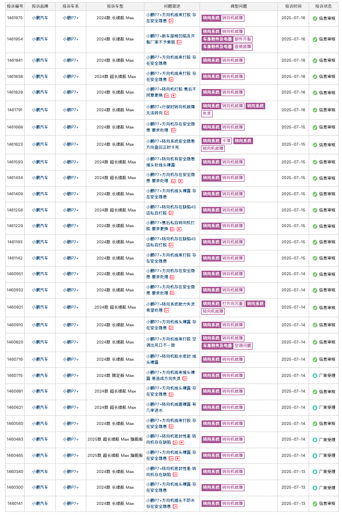Click 厂家受理 status text in row 1460340
The height and width of the screenshot is (516, 342).
tap(327, 471)
